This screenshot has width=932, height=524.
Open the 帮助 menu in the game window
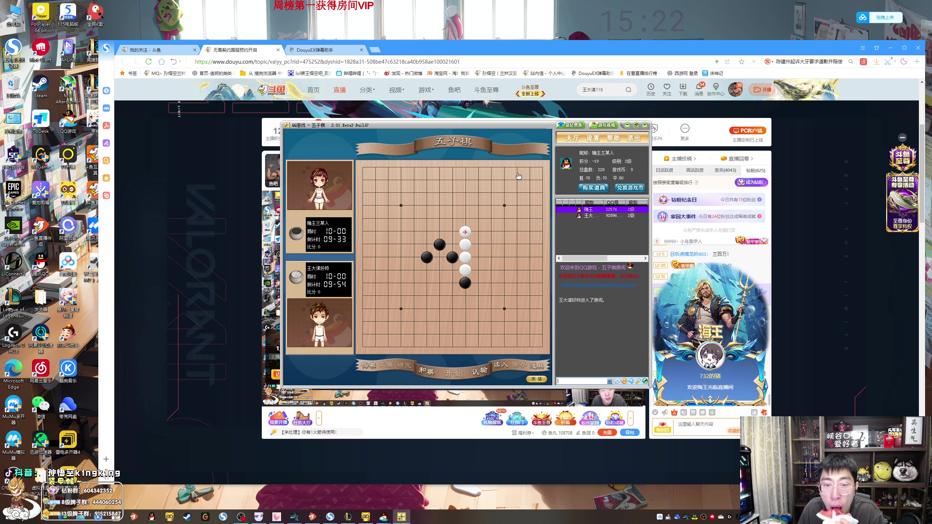click(x=613, y=138)
